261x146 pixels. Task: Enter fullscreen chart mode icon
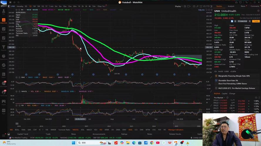coord(201,6)
